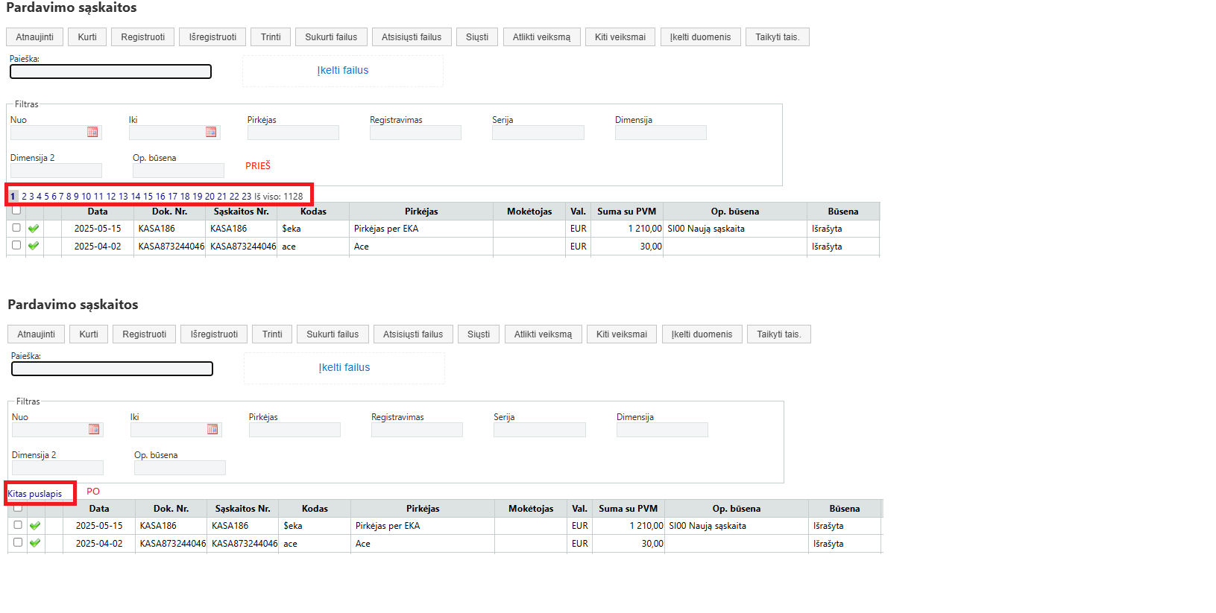
Task: Click Išregistruoti button in the PRIEŠ panel
Action: (213, 37)
